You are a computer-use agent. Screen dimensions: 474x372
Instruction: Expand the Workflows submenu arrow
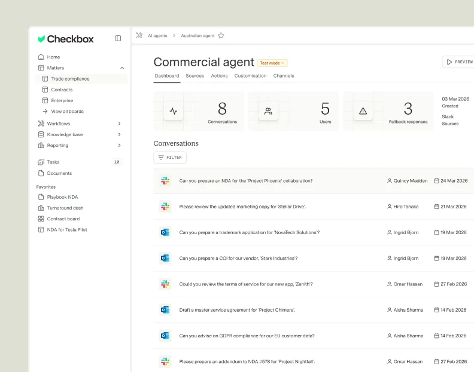tap(120, 124)
